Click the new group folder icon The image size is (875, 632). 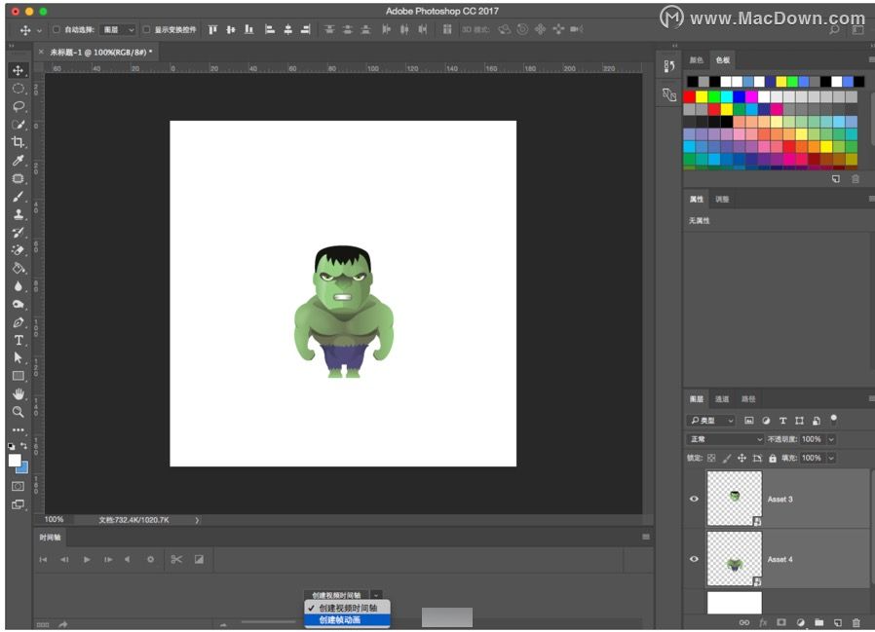(x=818, y=622)
